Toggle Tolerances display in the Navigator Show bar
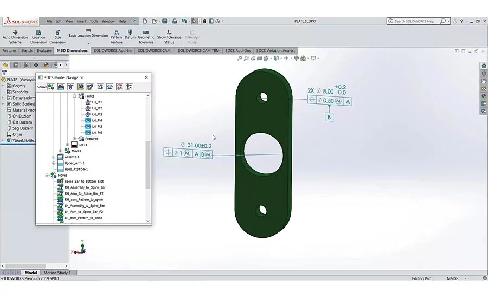The width and height of the screenshot is (488, 298). pos(61,87)
